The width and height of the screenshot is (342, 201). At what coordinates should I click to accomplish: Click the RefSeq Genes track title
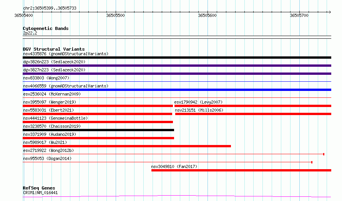pyautogui.click(x=39, y=188)
